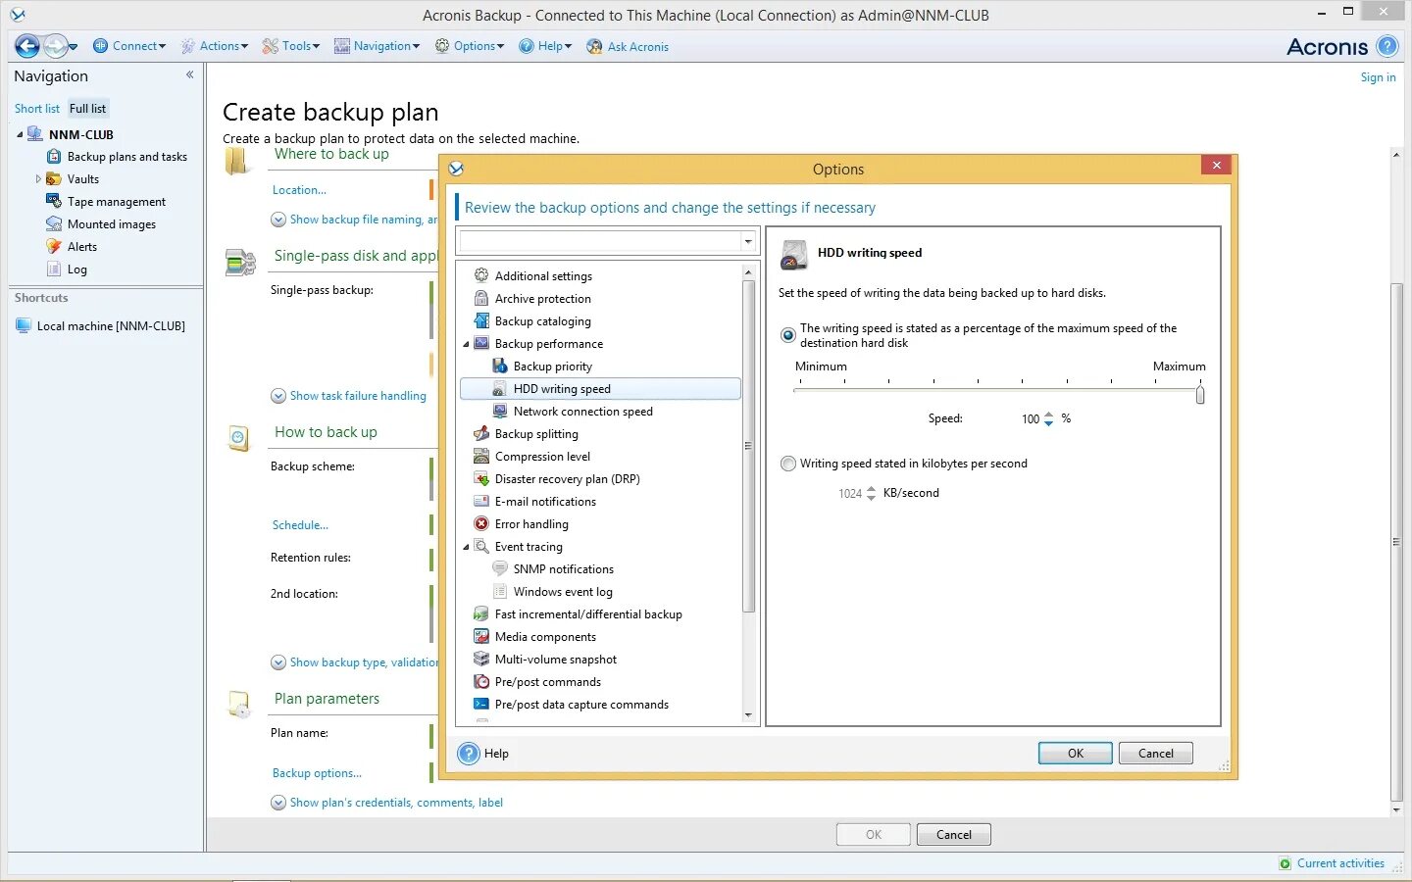Click the Help button in Options dialog
The image size is (1412, 882).
coord(483,754)
